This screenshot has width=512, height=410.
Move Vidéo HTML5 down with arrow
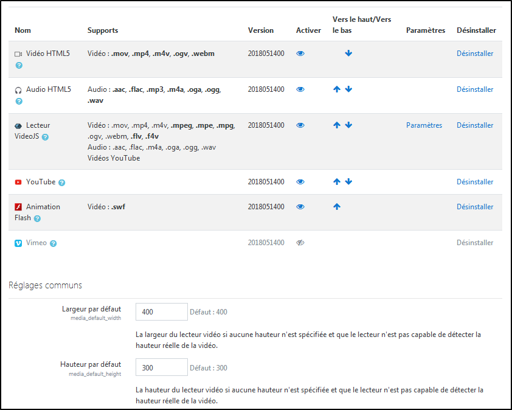point(348,54)
